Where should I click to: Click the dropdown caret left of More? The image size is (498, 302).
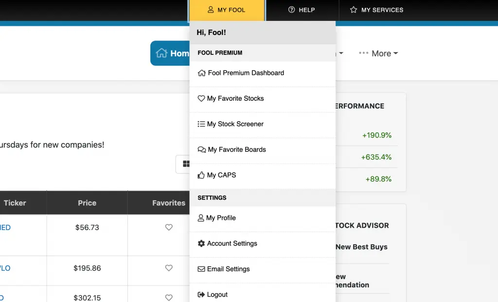[x=341, y=53]
